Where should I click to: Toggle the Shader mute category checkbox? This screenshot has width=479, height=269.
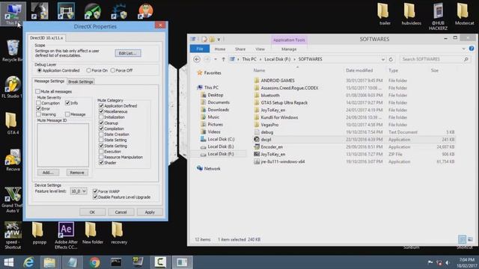[101, 163]
